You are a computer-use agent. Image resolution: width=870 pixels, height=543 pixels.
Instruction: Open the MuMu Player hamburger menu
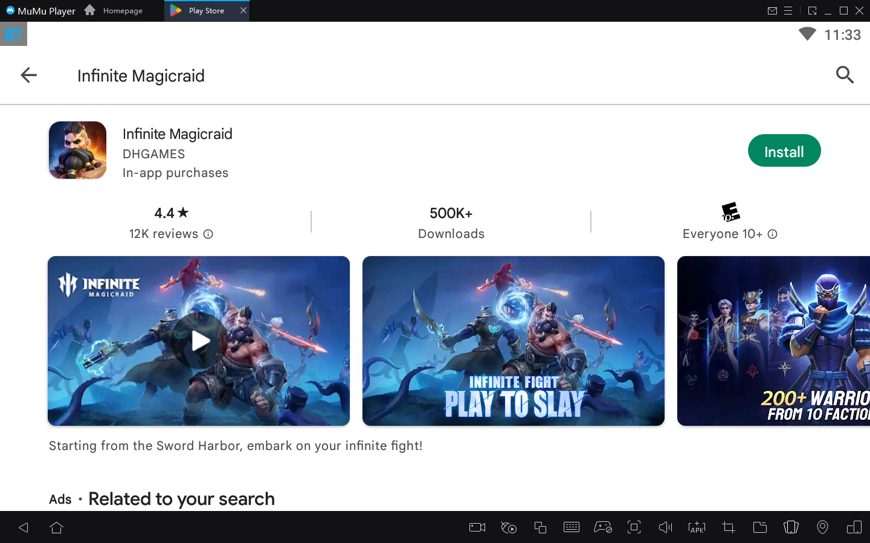point(788,10)
